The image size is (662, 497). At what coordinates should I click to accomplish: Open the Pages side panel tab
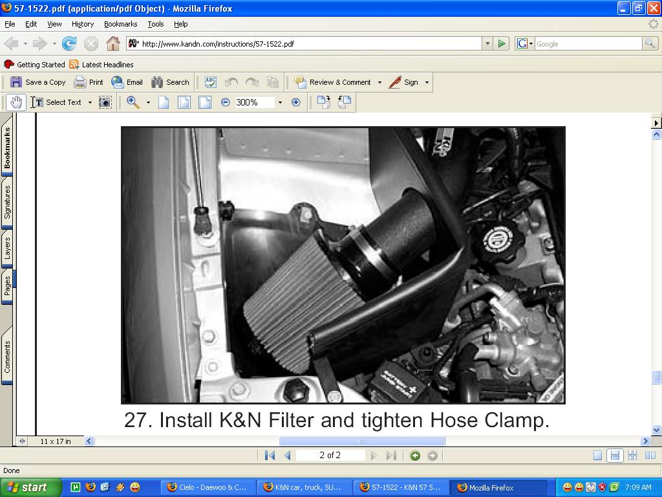pyautogui.click(x=7, y=286)
